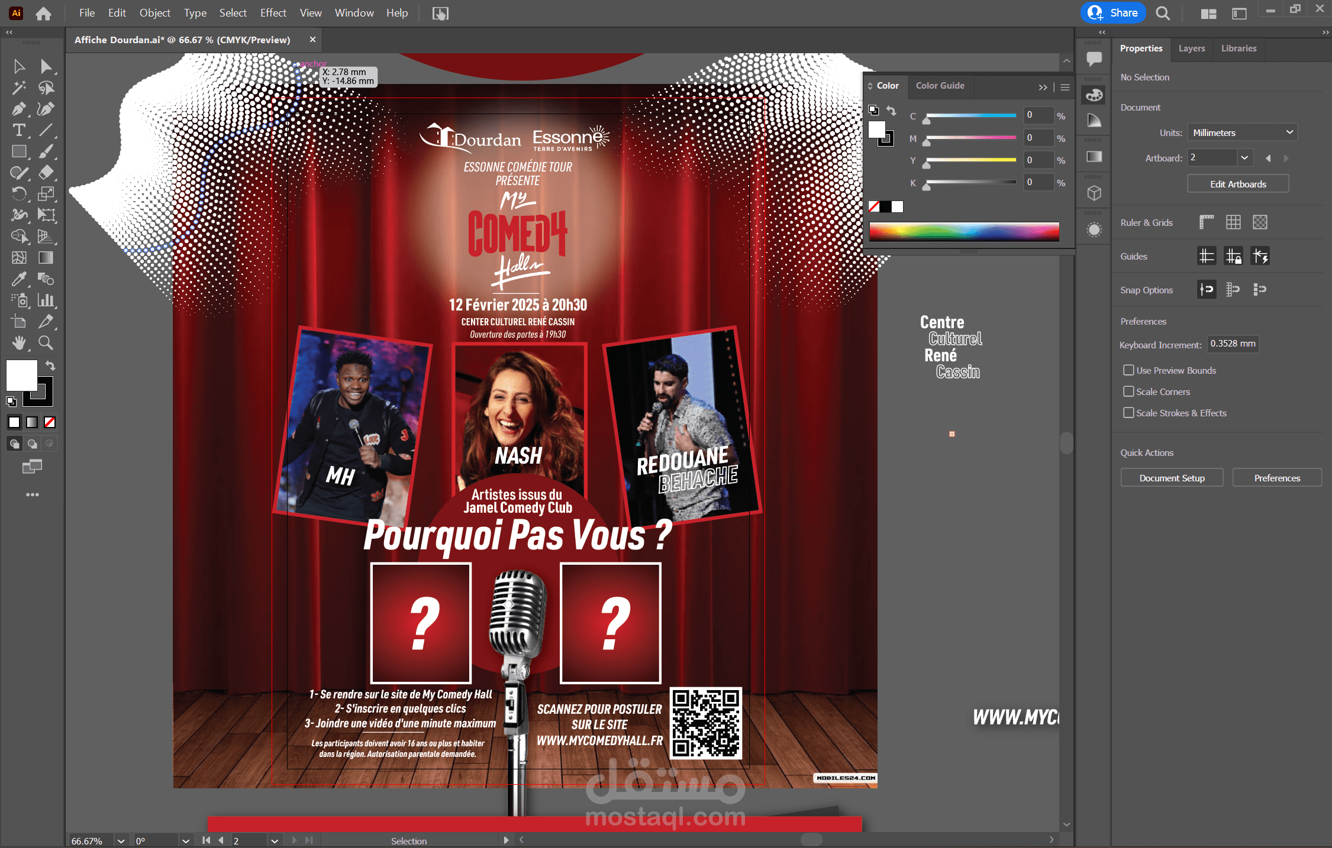Select the Artboard tool

pyautogui.click(x=19, y=322)
